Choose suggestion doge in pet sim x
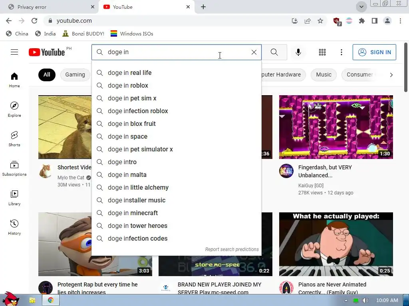Viewport: 409px width, 306px height. point(177,98)
